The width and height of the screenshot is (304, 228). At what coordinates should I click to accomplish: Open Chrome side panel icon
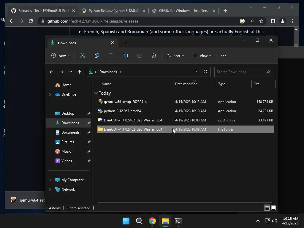pos(273,21)
